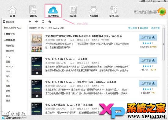Image resolution: width=168 pixels, height=120 pixels.
Task: Click 立即下载 for ROM with 700 downloads
Action: [148, 83]
